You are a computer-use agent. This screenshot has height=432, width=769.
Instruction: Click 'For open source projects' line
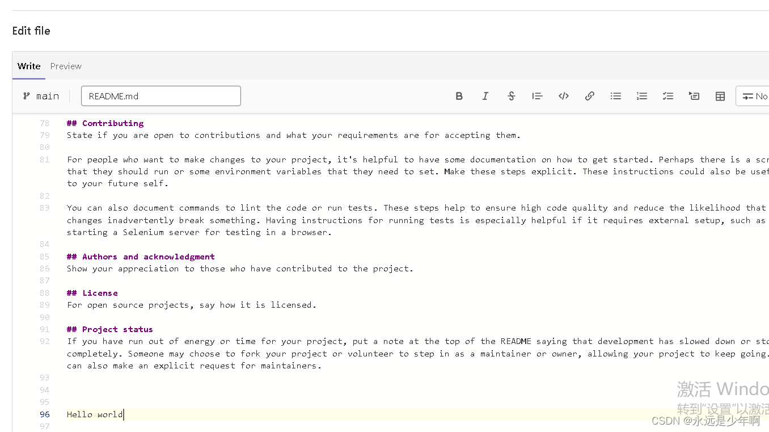click(192, 305)
